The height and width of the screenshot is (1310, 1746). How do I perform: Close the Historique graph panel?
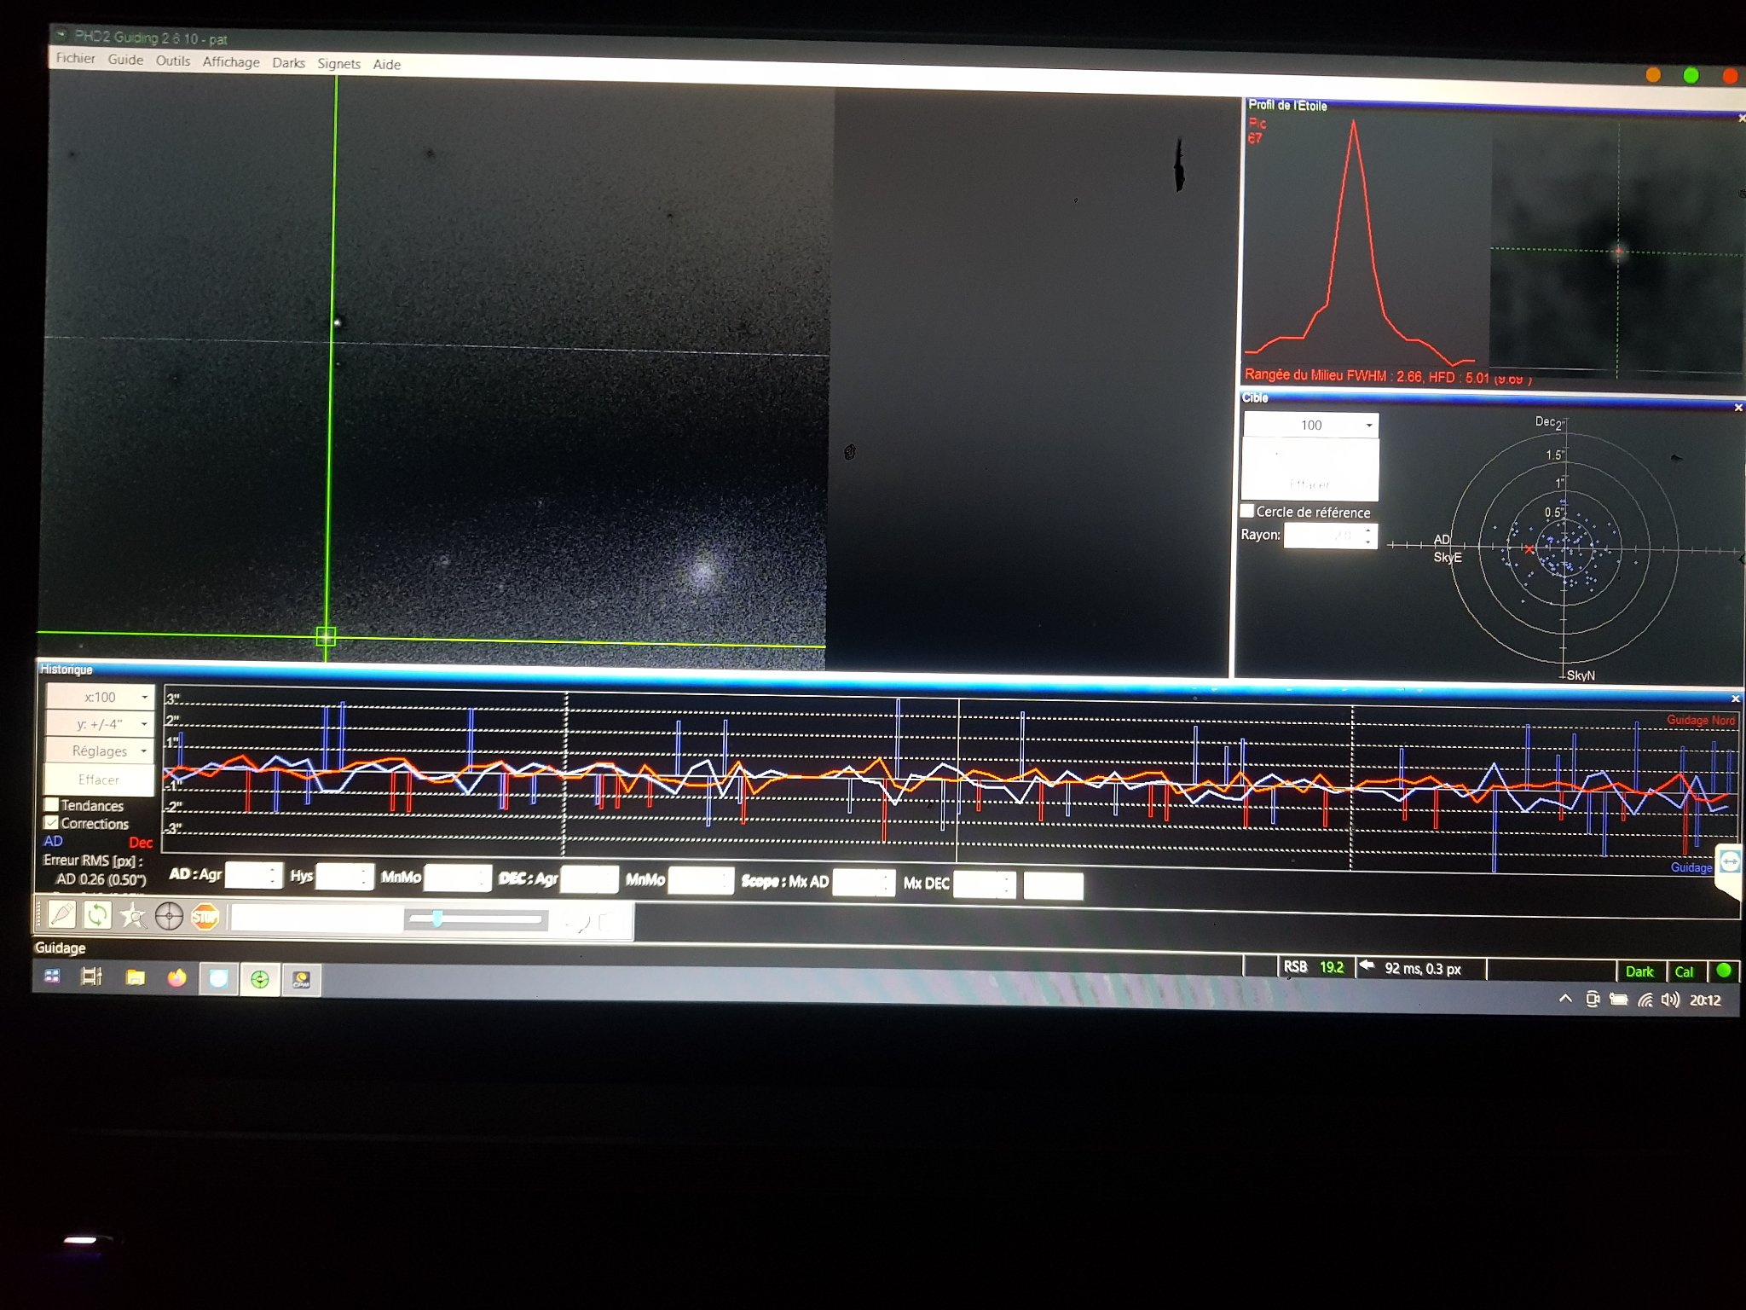(1735, 698)
